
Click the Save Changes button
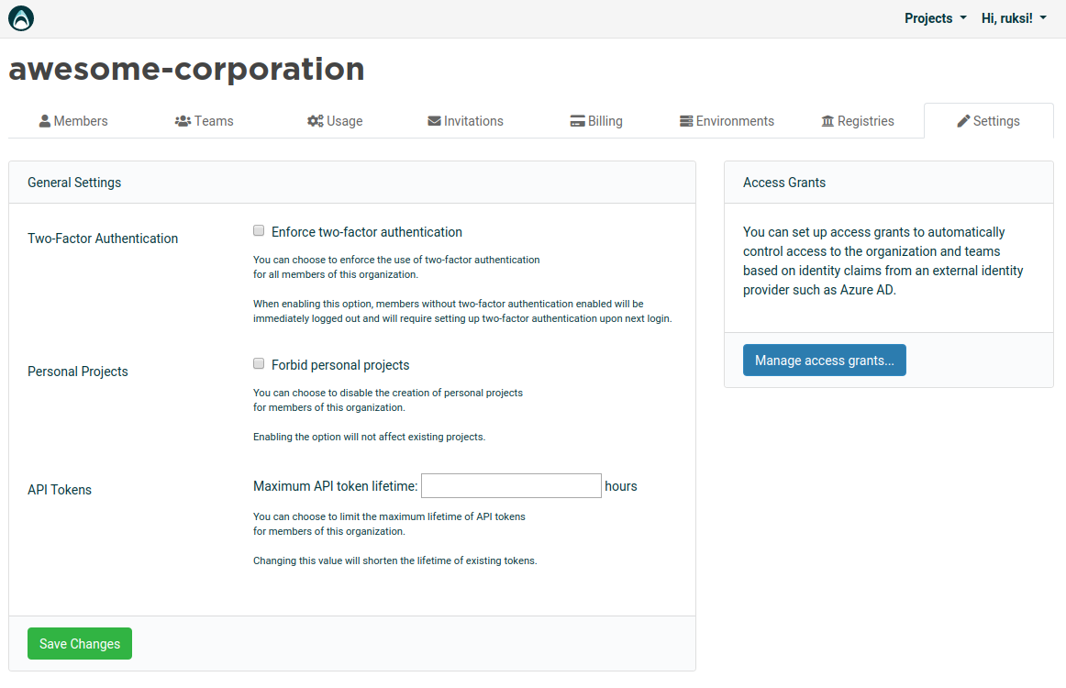click(80, 643)
